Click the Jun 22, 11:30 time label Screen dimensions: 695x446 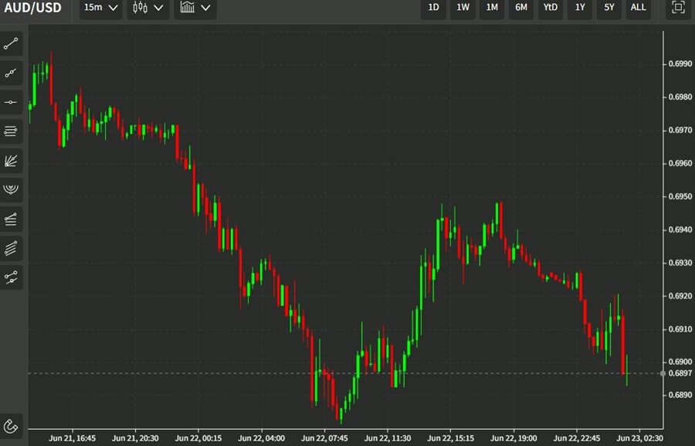[388, 438]
